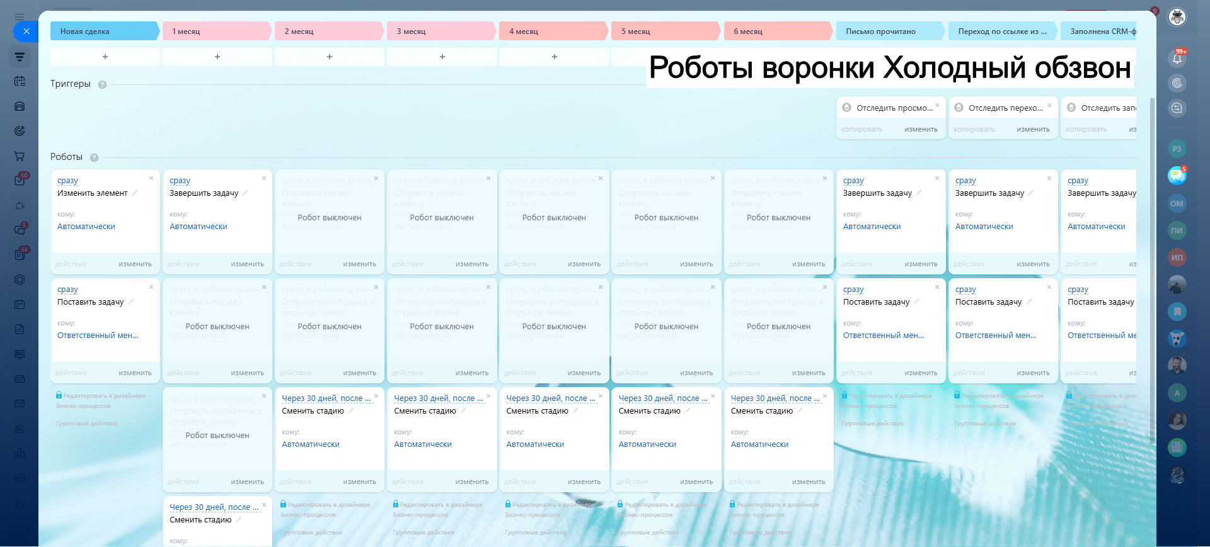The width and height of the screenshot is (1210, 547).
Task: Add a robot under 3 месяц
Action: click(x=442, y=57)
